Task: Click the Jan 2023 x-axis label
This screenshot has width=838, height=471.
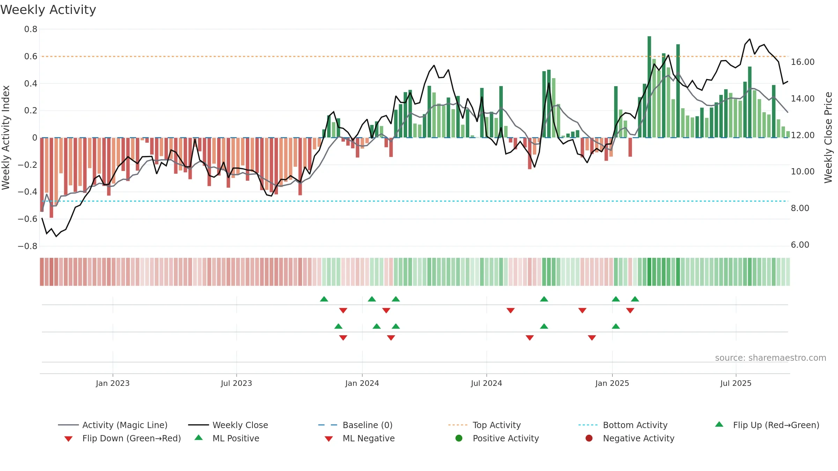Action: coord(113,383)
